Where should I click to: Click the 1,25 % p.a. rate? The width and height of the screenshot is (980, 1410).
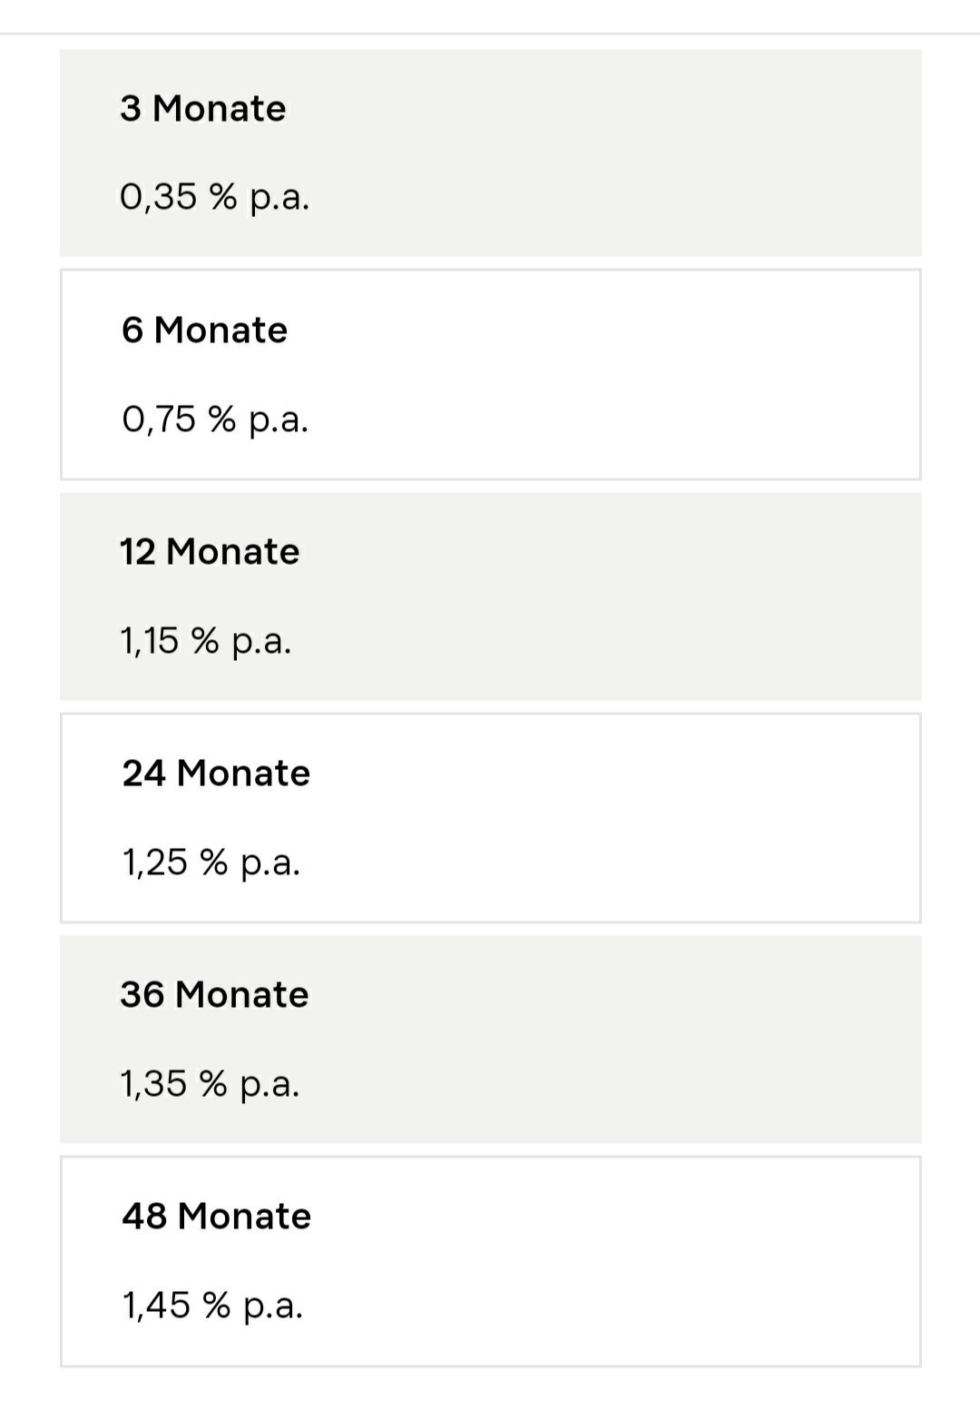[211, 863]
